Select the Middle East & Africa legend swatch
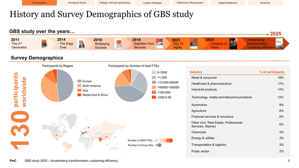The width and height of the screenshot is (299, 168). (79, 95)
